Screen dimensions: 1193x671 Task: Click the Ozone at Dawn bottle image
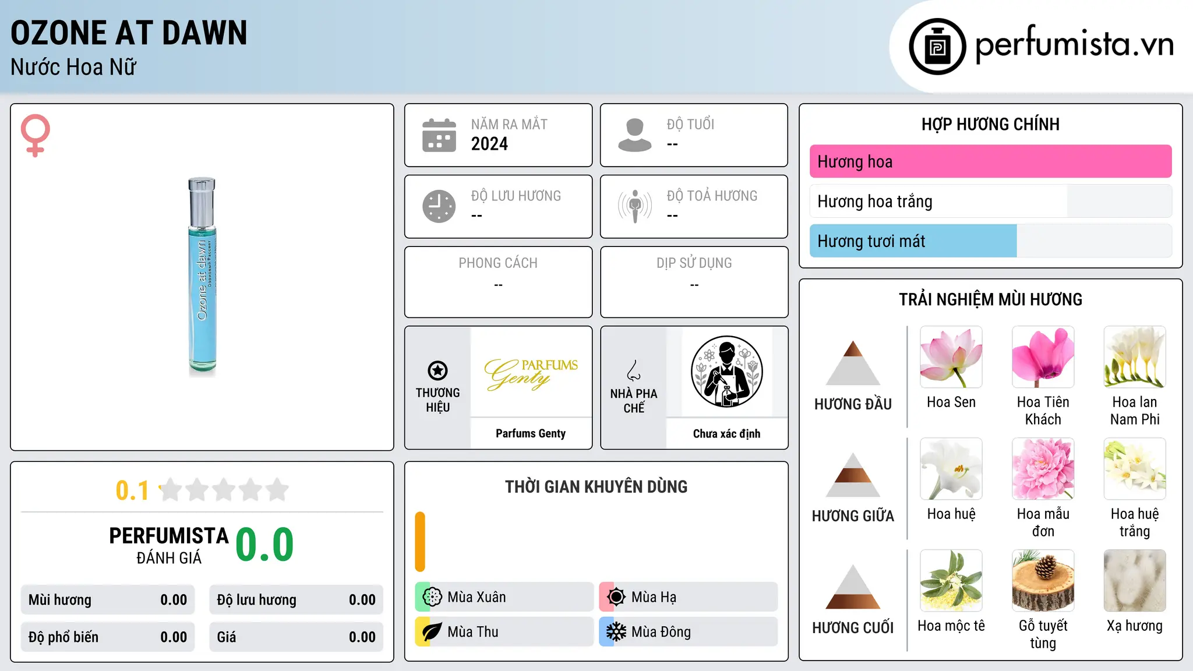tap(202, 276)
